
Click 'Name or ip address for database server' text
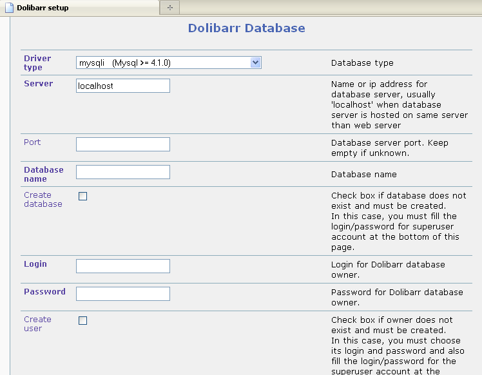(x=400, y=104)
